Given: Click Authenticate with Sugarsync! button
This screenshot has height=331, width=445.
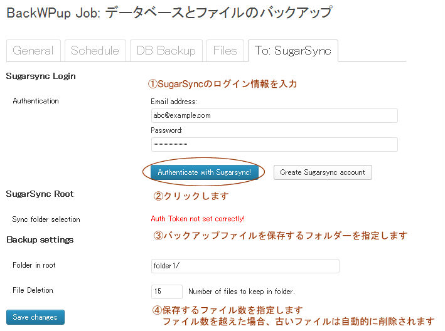Looking at the screenshot, I should 205,172.
